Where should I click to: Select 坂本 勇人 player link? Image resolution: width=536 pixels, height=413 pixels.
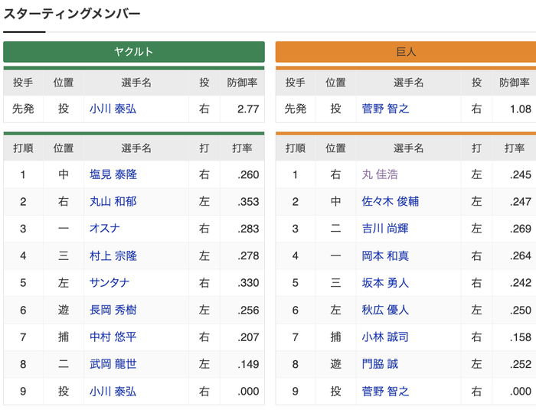pyautogui.click(x=385, y=283)
